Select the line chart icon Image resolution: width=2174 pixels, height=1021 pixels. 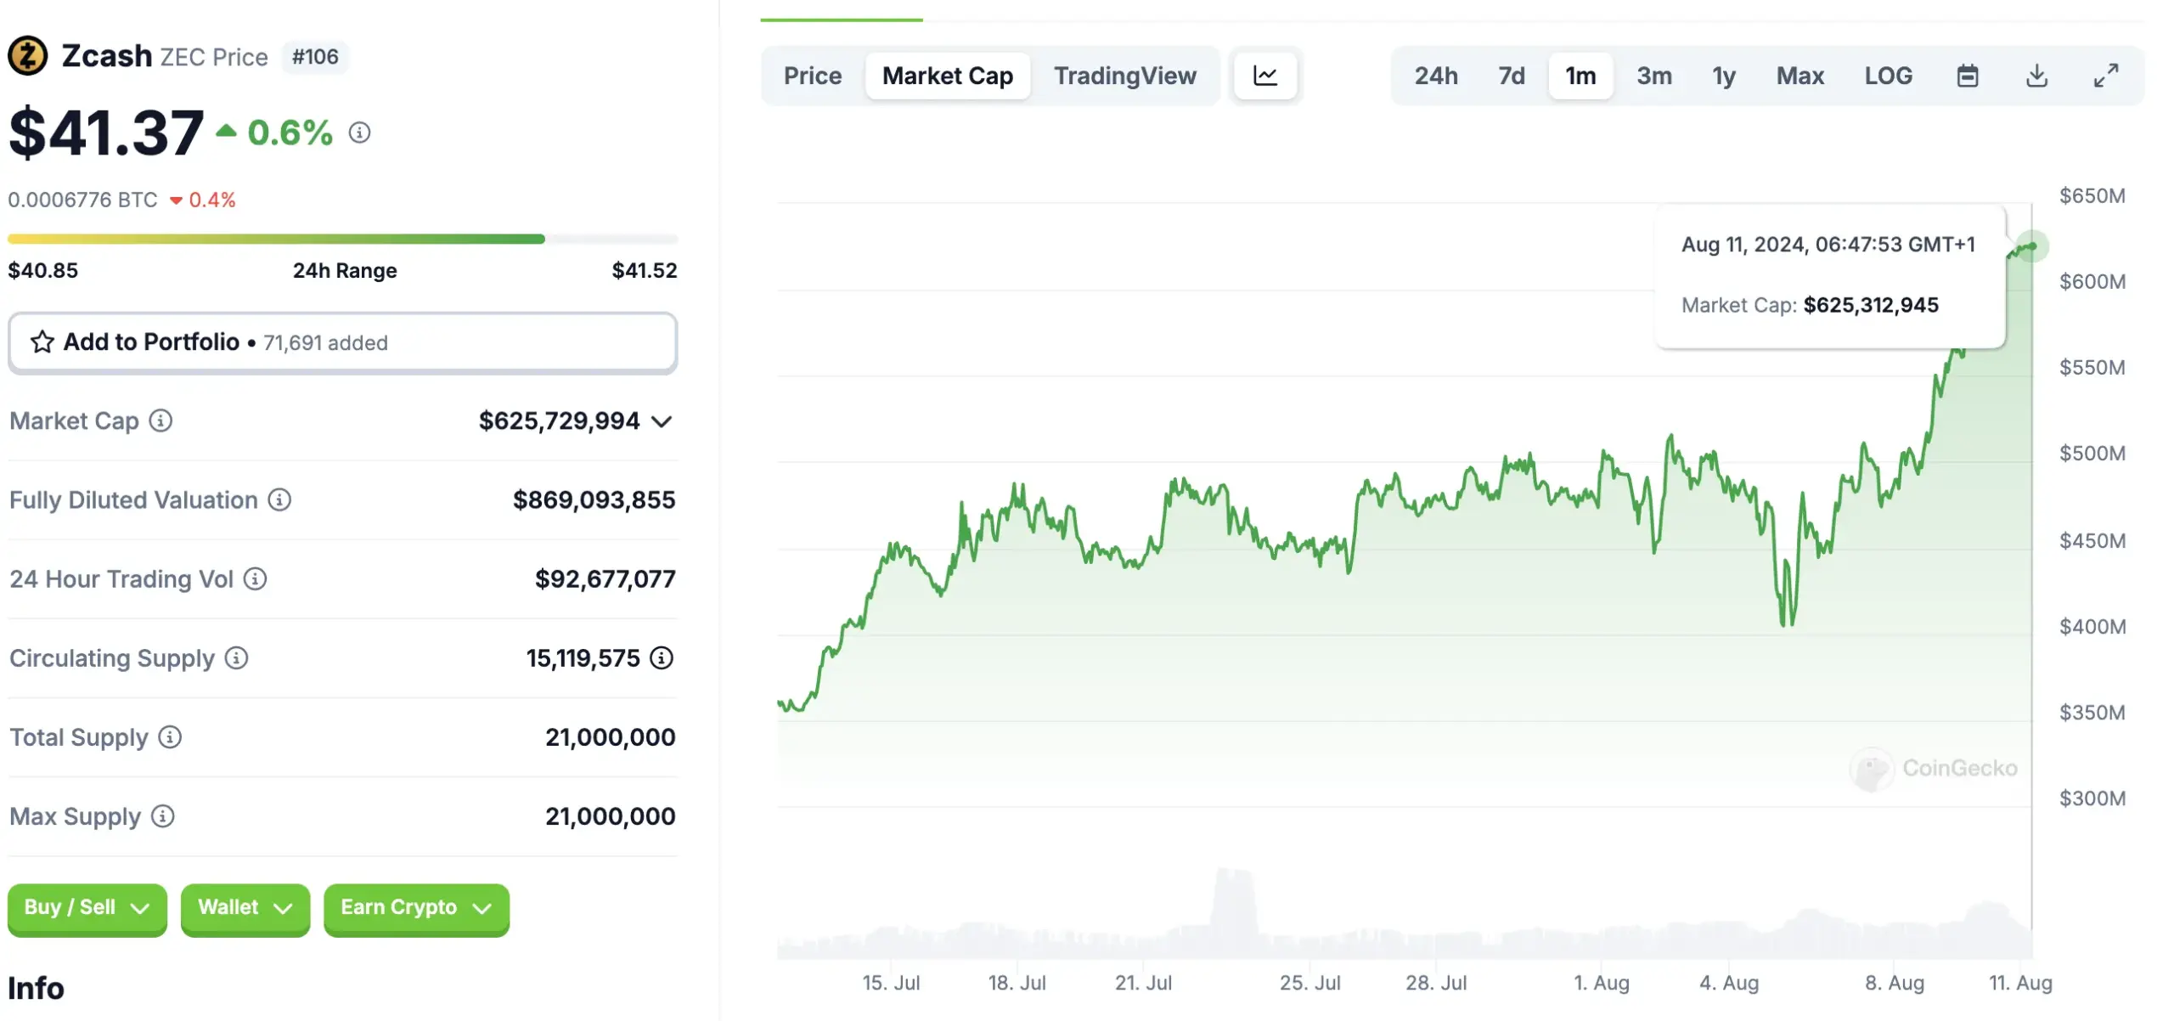(1262, 75)
